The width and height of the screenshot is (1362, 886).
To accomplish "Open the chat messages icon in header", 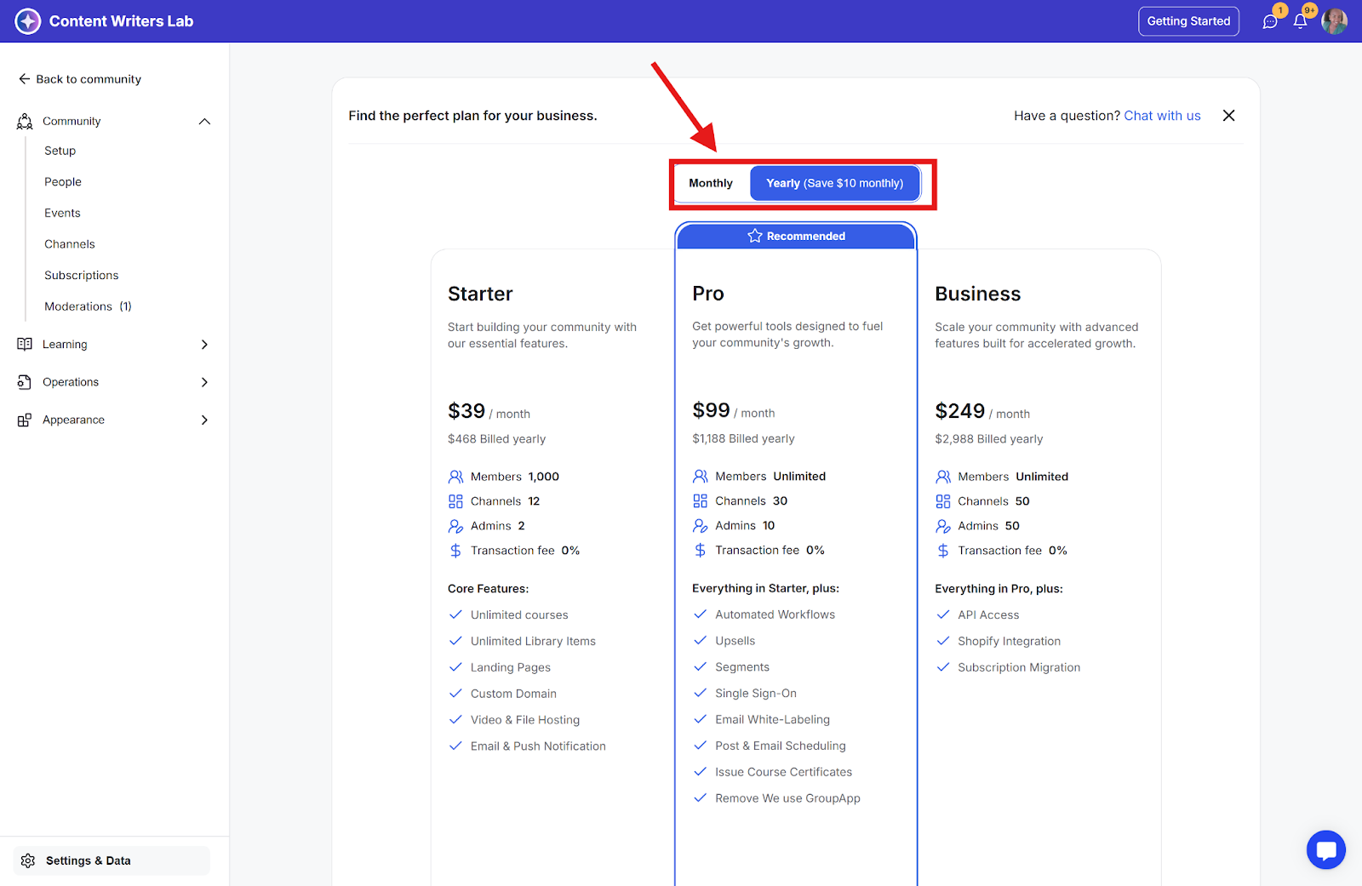I will pos(1270,21).
